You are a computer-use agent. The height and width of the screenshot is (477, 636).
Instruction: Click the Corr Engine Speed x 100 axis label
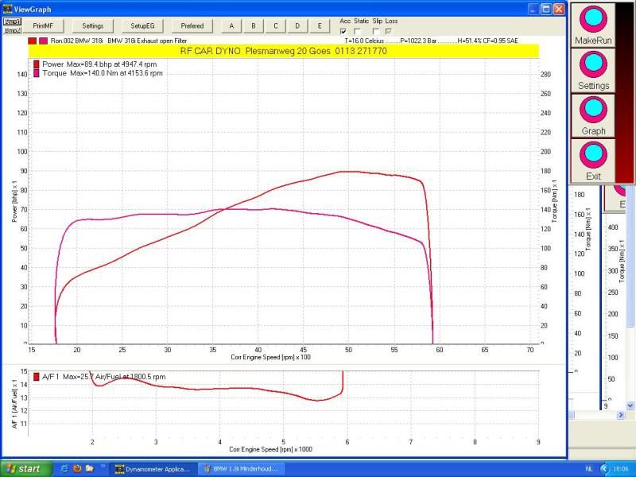(270, 357)
